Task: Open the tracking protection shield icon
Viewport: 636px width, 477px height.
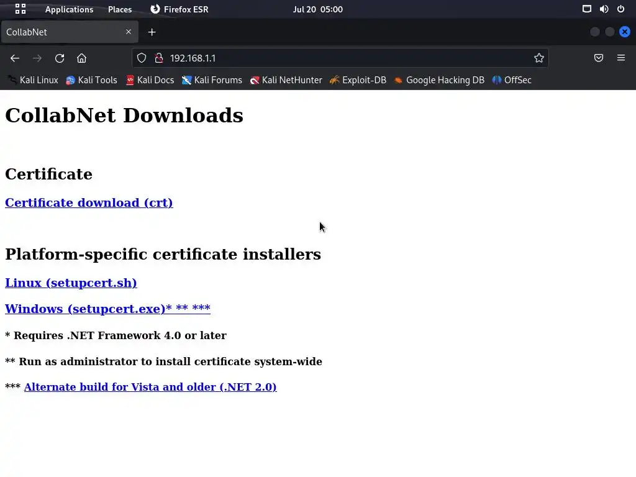Action: (x=142, y=58)
